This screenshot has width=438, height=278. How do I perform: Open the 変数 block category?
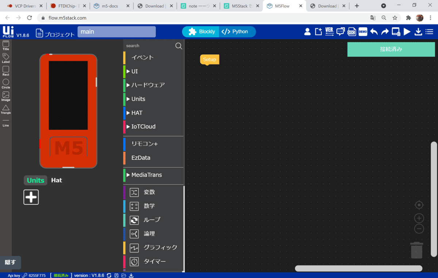(153, 192)
